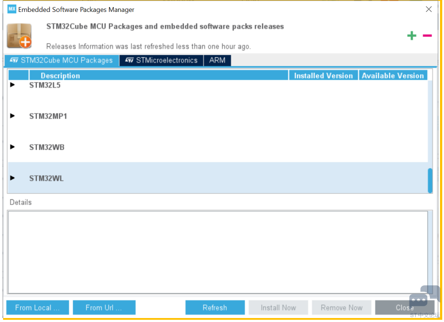Screen dimensions: 444x322
Task: Click the MX application logo icon
Action: pos(12,9)
